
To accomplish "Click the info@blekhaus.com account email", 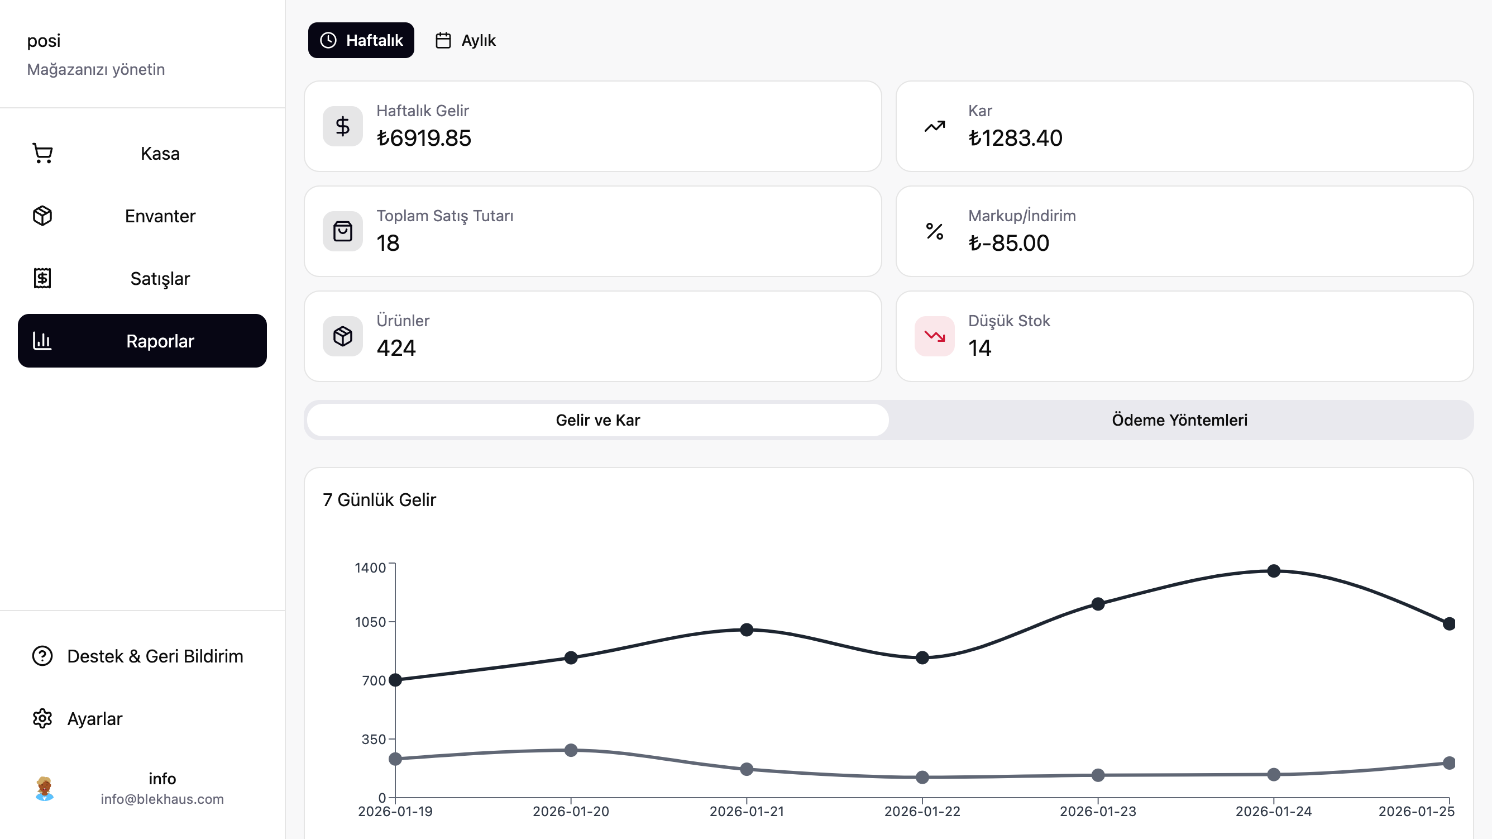I will click(162, 799).
